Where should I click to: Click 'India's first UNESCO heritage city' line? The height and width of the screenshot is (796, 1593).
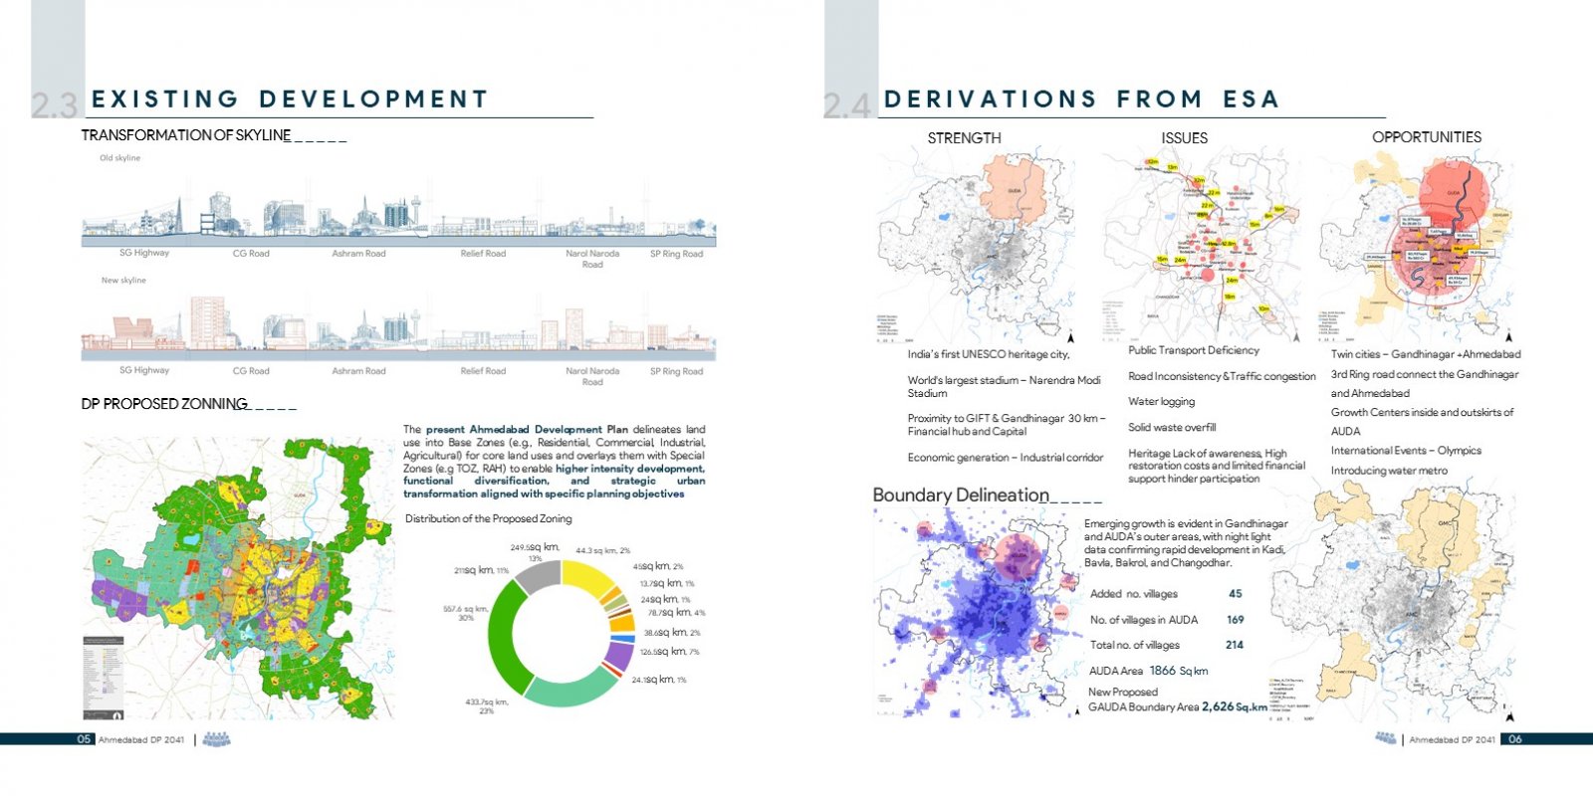pos(989,354)
